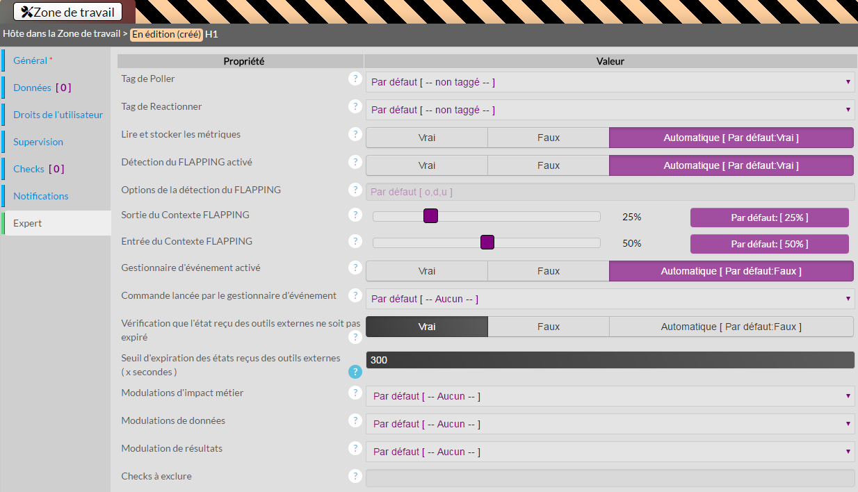Open Modulations de données dropdown

pos(609,424)
